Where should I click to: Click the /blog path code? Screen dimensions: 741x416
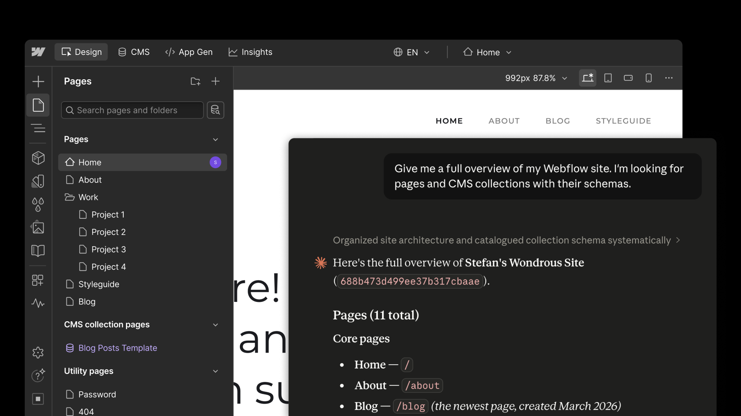[410, 406]
